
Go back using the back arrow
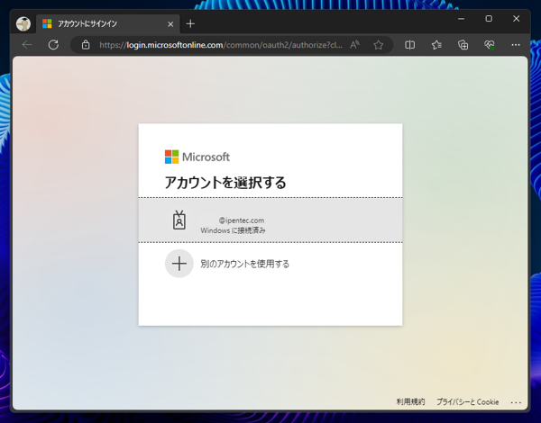[x=27, y=45]
